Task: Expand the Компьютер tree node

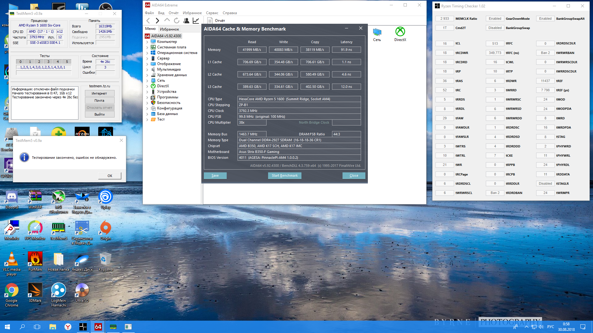Action: pos(147,42)
